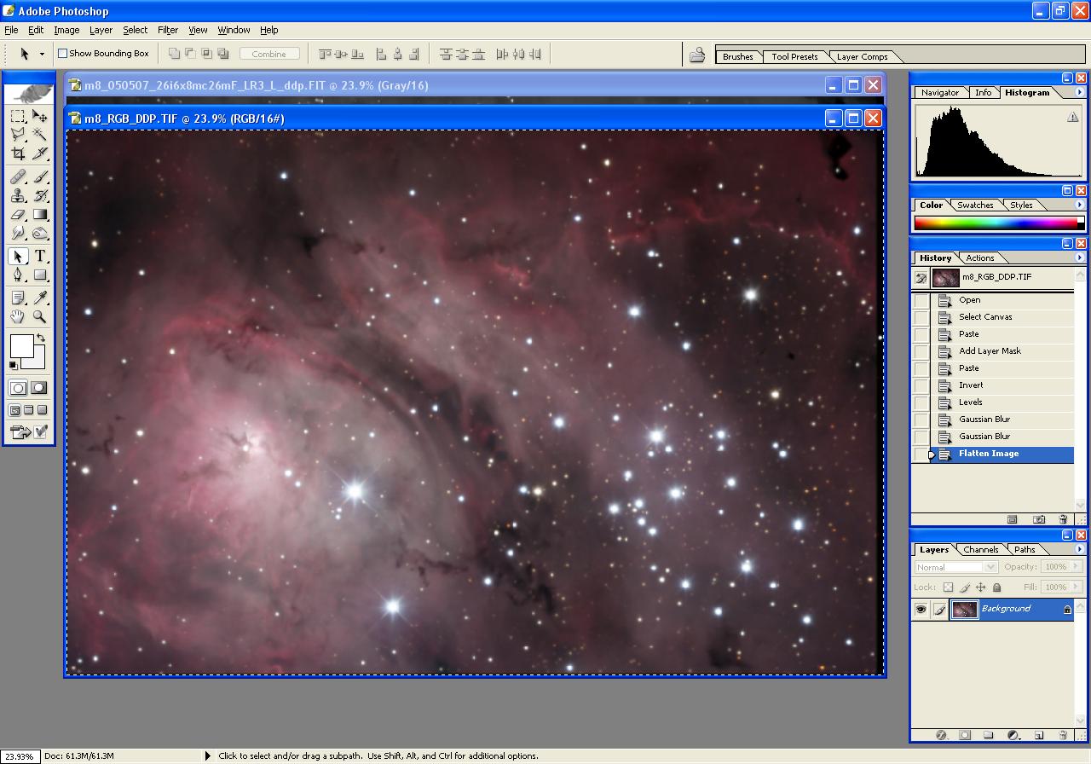This screenshot has height=764, width=1091.
Task: Activate the Zoom tool magnifier
Action: click(40, 316)
